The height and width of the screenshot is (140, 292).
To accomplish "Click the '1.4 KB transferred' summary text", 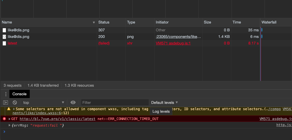I will pos(43,85).
